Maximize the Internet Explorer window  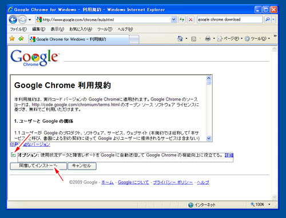(266, 10)
